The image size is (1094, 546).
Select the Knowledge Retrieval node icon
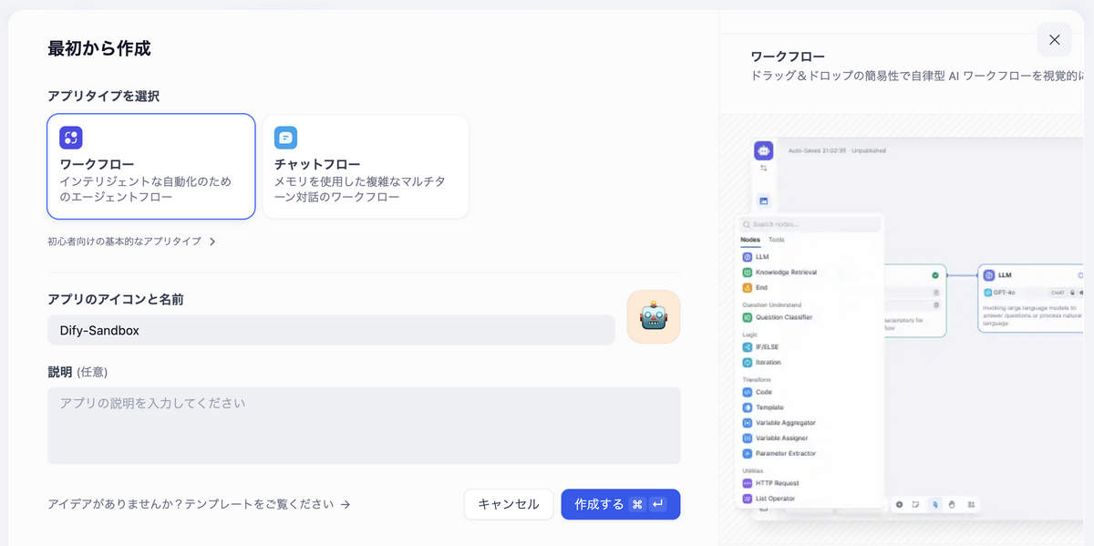coord(748,273)
